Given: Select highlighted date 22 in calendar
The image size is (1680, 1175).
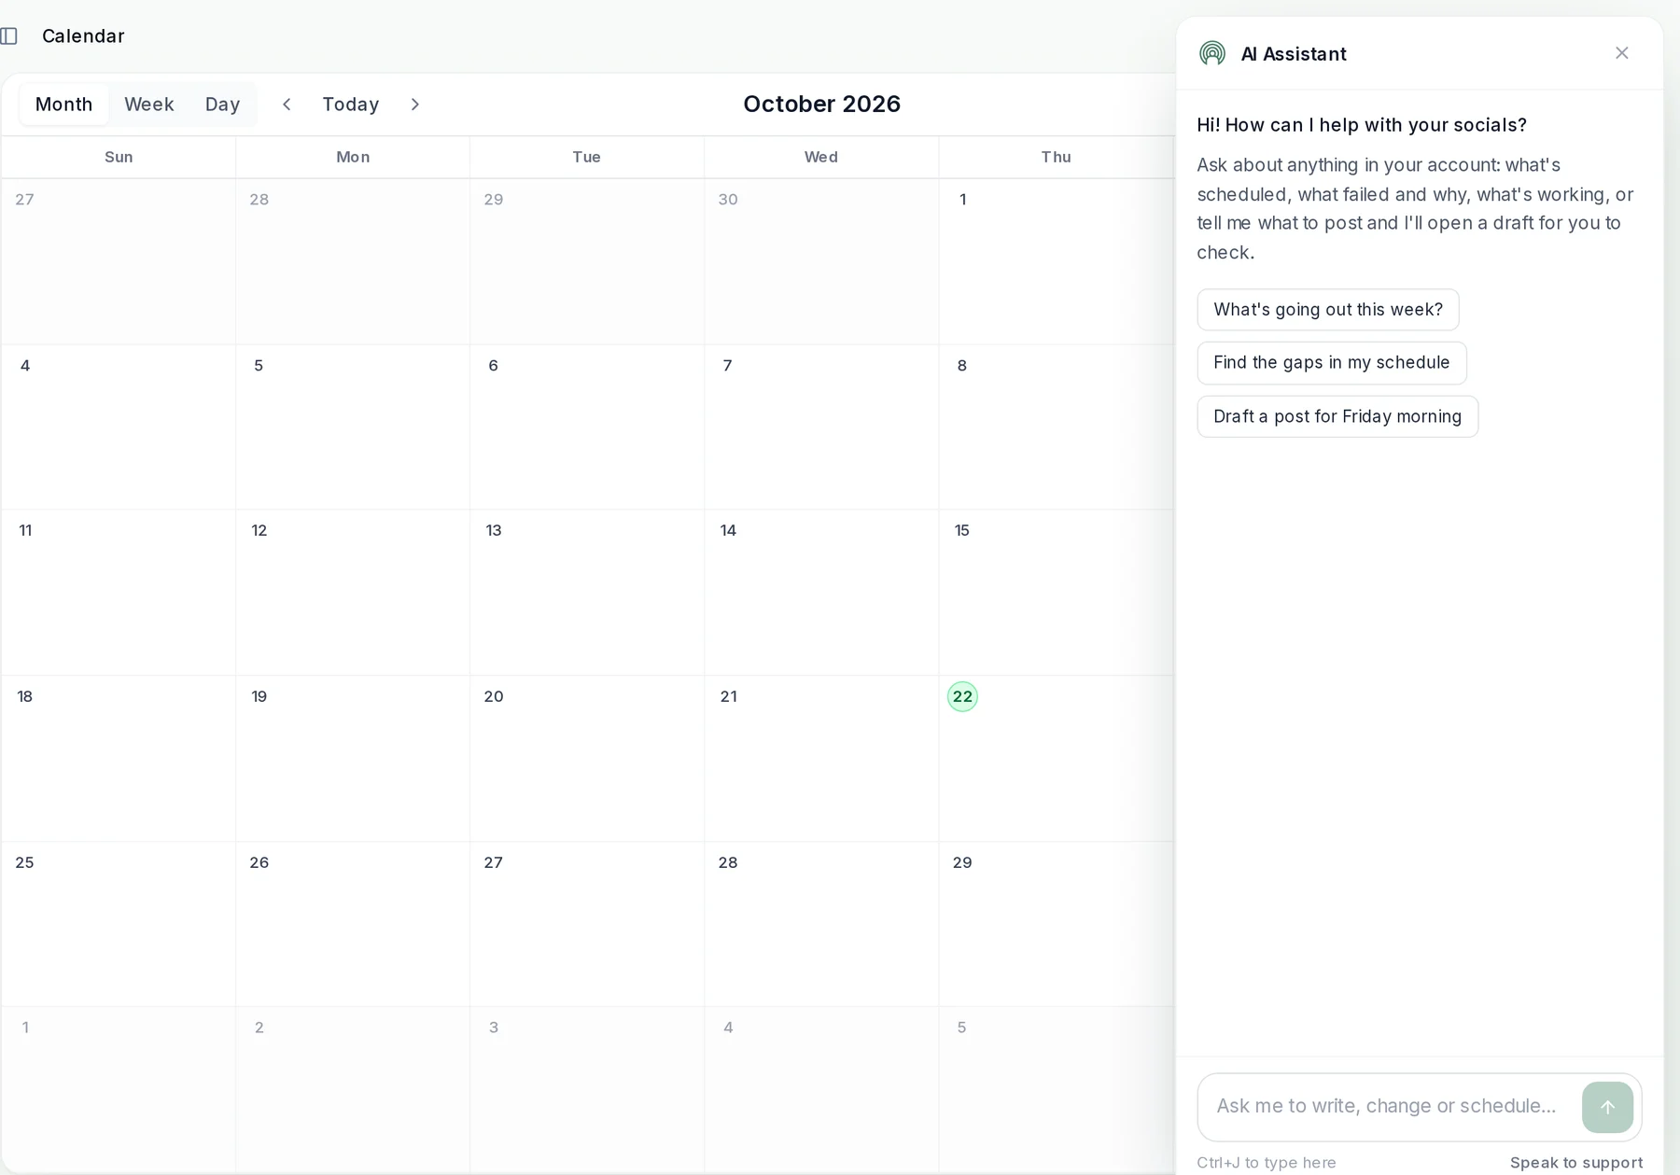Looking at the screenshot, I should point(962,696).
